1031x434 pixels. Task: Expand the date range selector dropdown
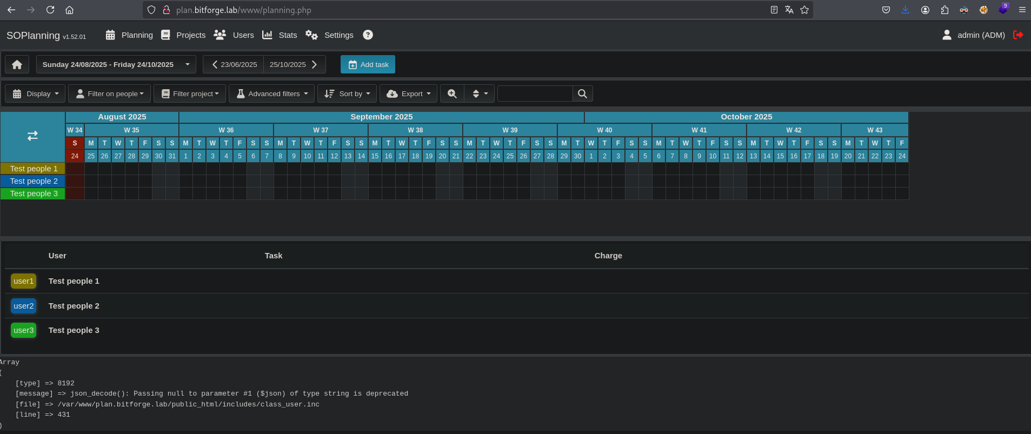tap(116, 64)
